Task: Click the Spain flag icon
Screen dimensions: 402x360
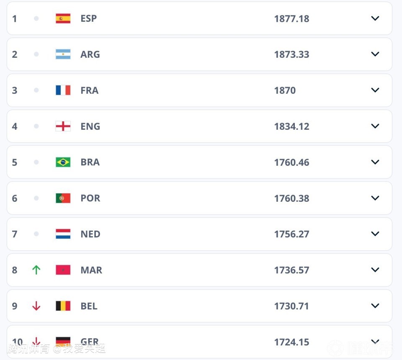Action: tap(63, 18)
